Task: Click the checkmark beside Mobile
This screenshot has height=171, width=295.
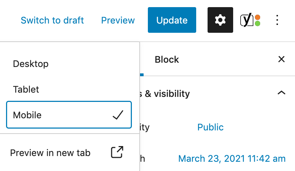Action: [x=118, y=115]
